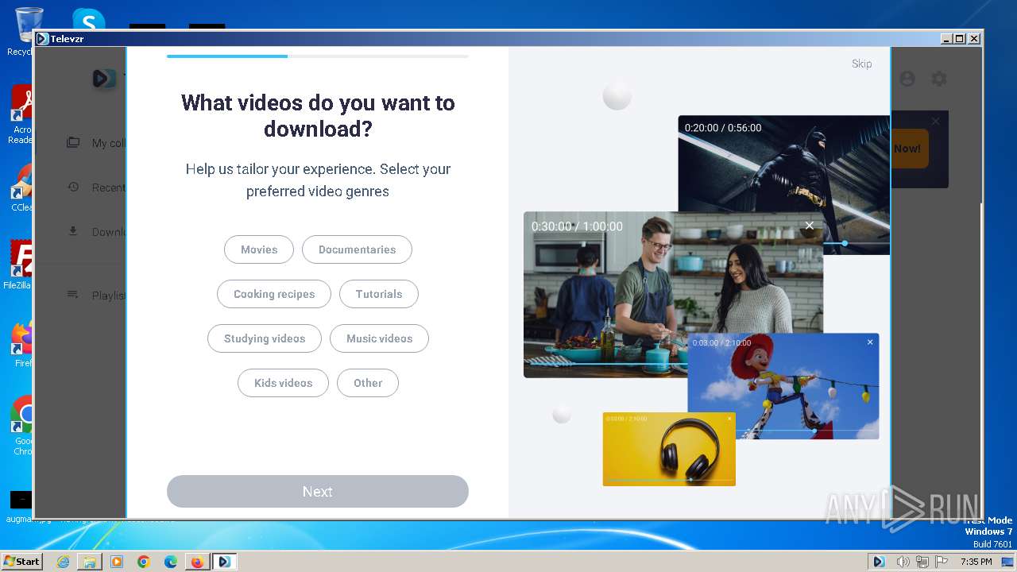Click the Now! promo button
The image size is (1017, 572).
pos(909,149)
